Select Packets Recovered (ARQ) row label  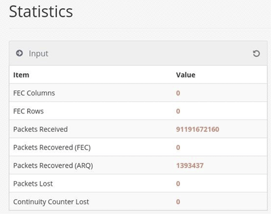click(53, 165)
